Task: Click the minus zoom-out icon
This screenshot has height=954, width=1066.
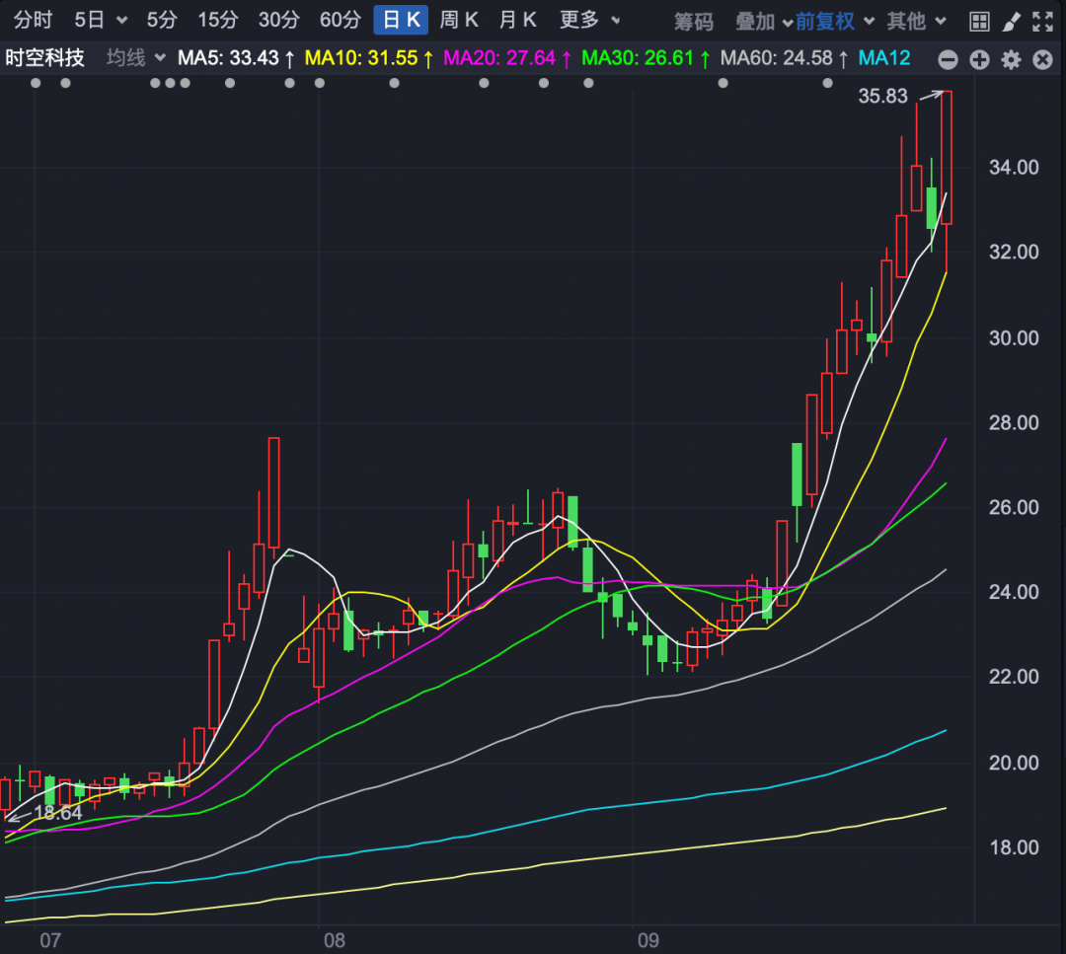Action: (x=948, y=60)
